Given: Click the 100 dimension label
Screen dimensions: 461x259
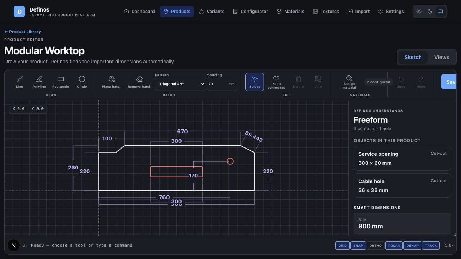Looking at the screenshot, I should [x=107, y=138].
